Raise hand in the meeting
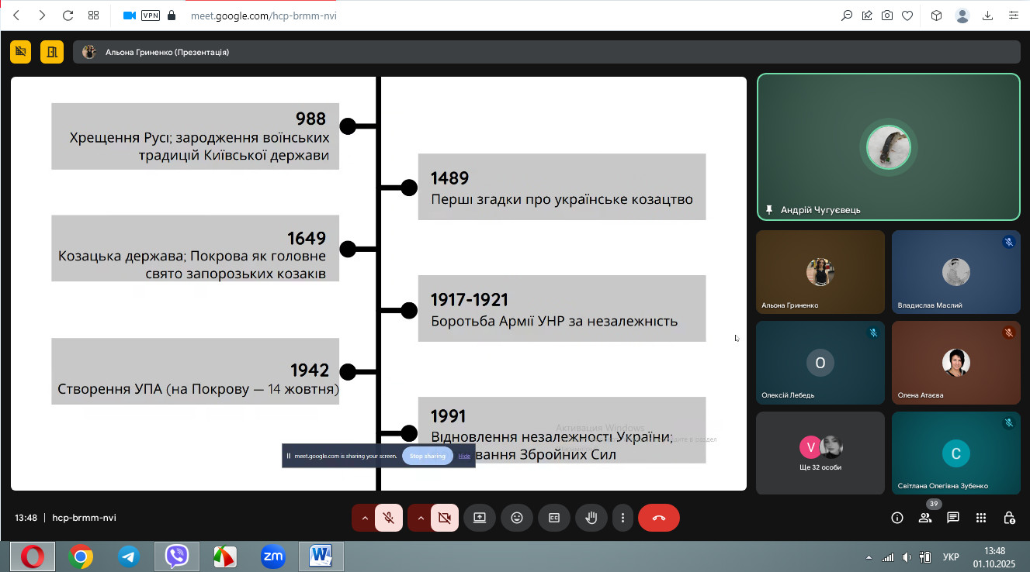1030x572 pixels. point(591,518)
